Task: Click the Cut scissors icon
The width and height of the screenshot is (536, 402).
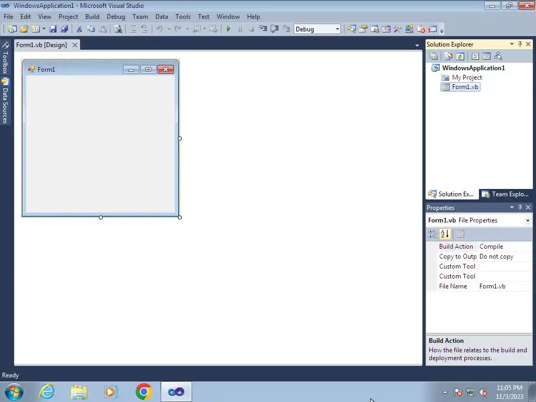Action: pyautogui.click(x=80, y=29)
